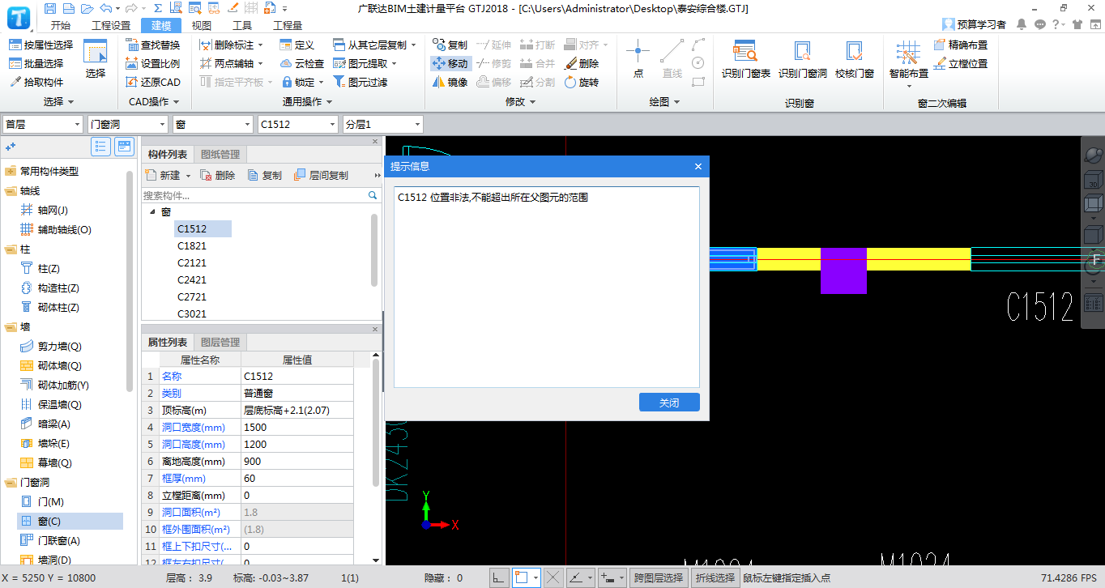
Task: Expand the 删除标注 dropdown arrow
Action: (x=260, y=45)
